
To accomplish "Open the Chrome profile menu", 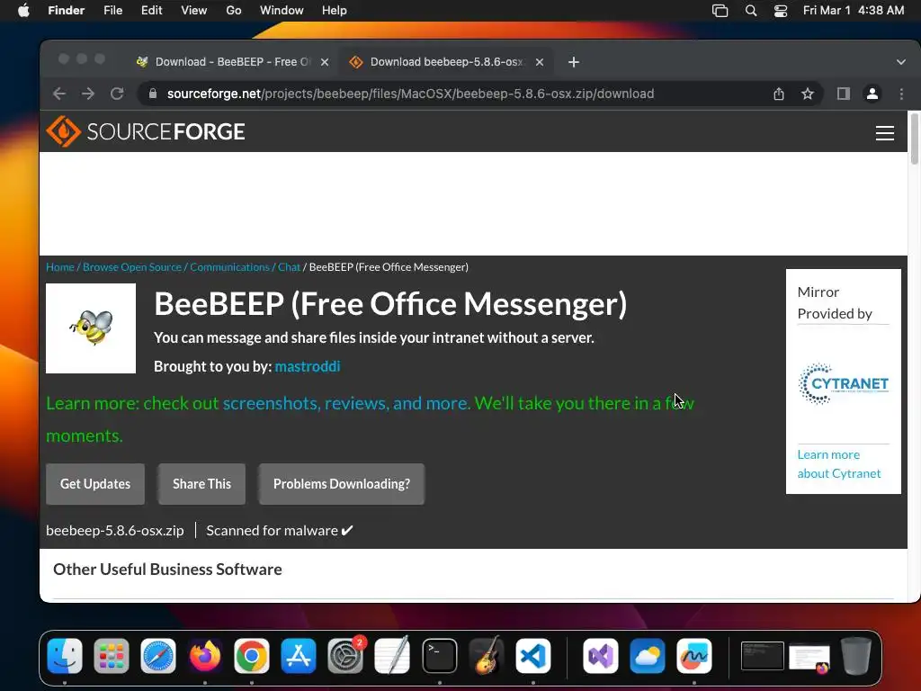I will (x=872, y=94).
